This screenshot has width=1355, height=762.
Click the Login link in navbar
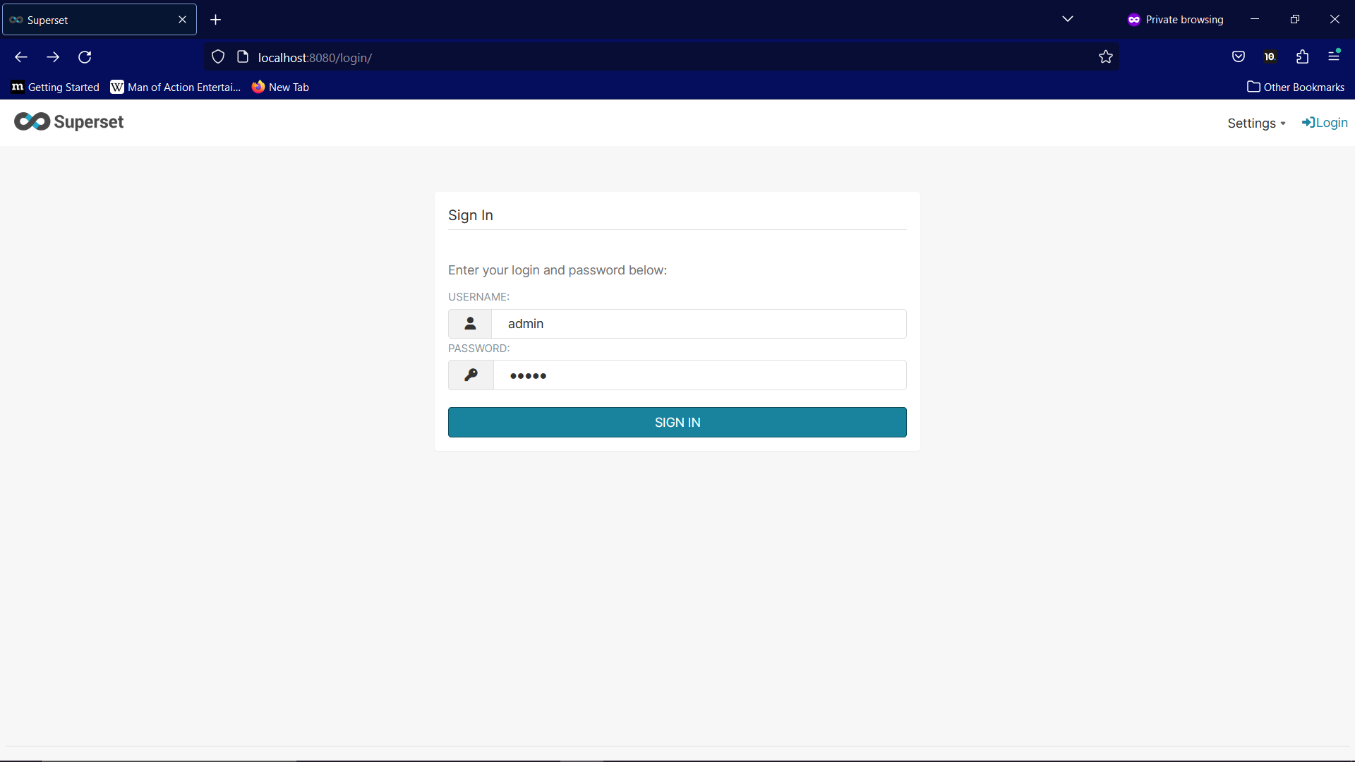coord(1325,123)
